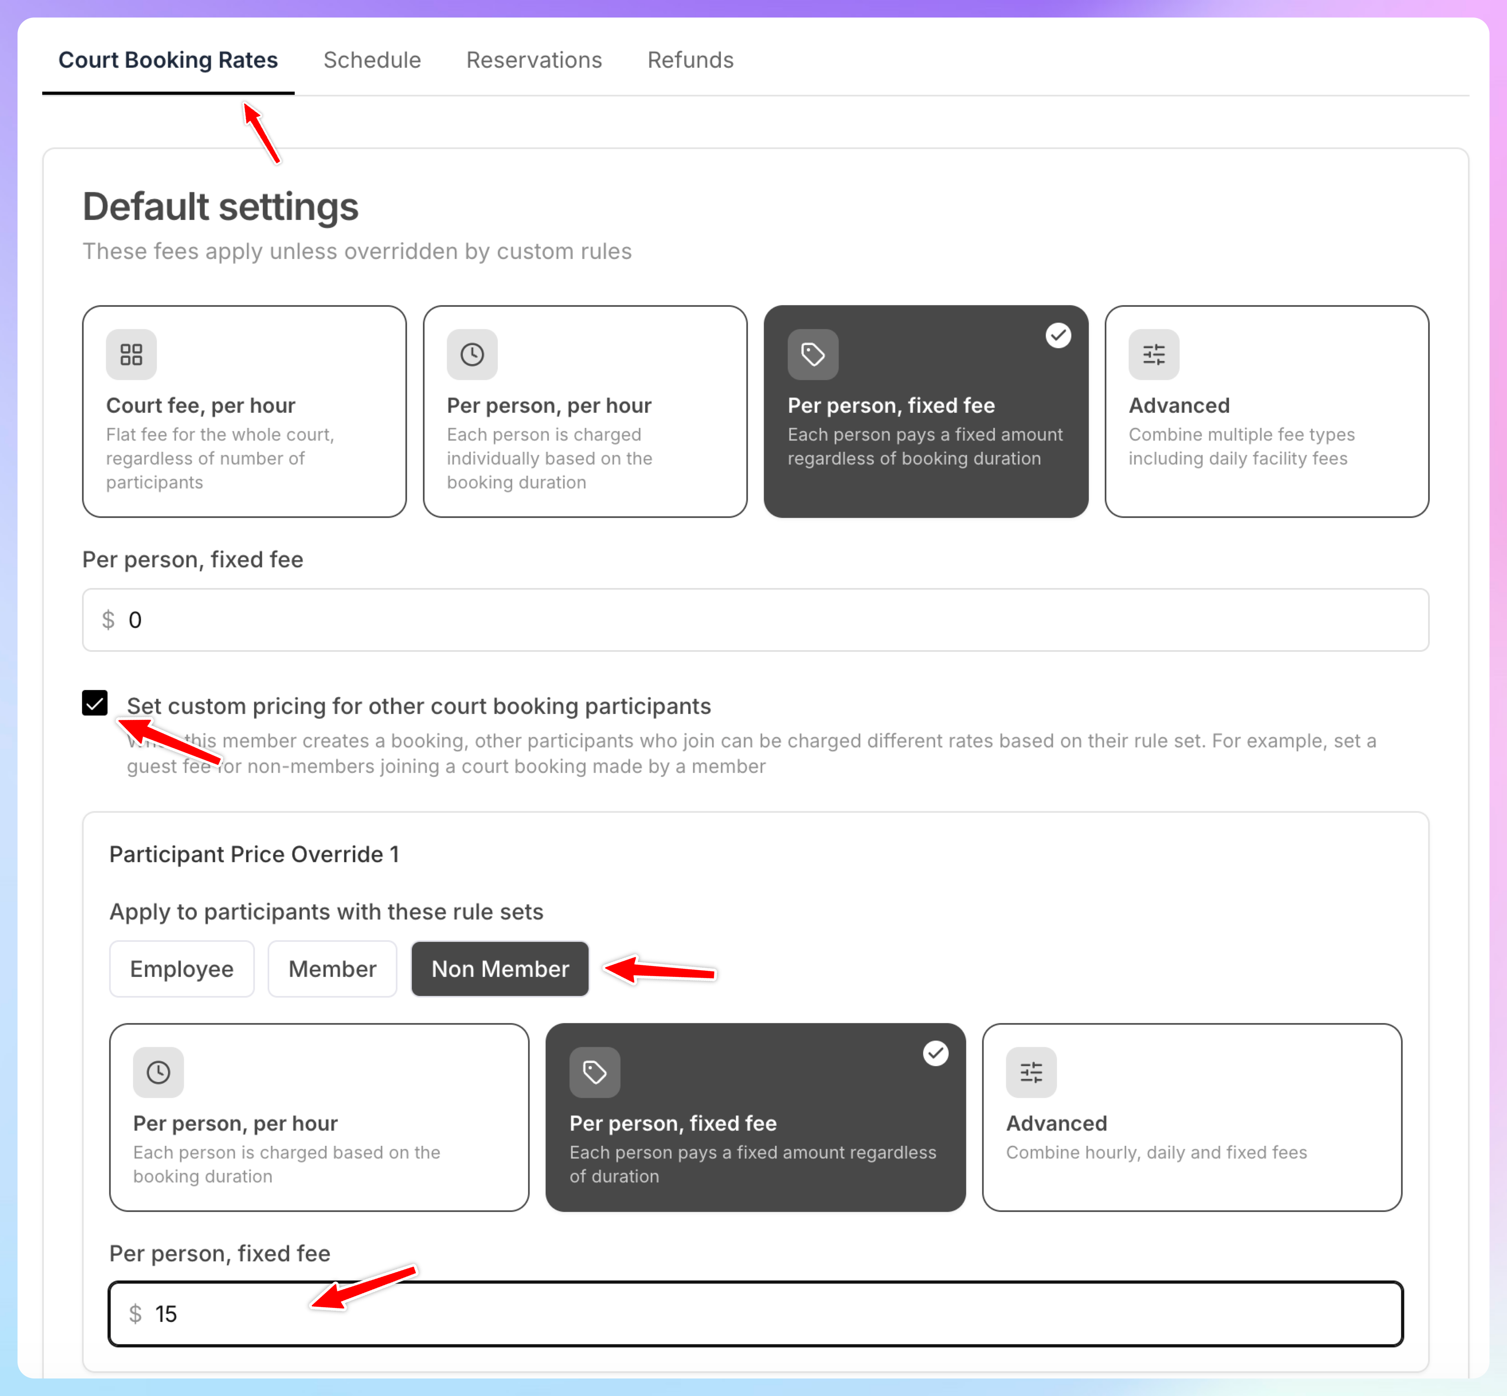Select override Per person, per hour option

tap(319, 1118)
